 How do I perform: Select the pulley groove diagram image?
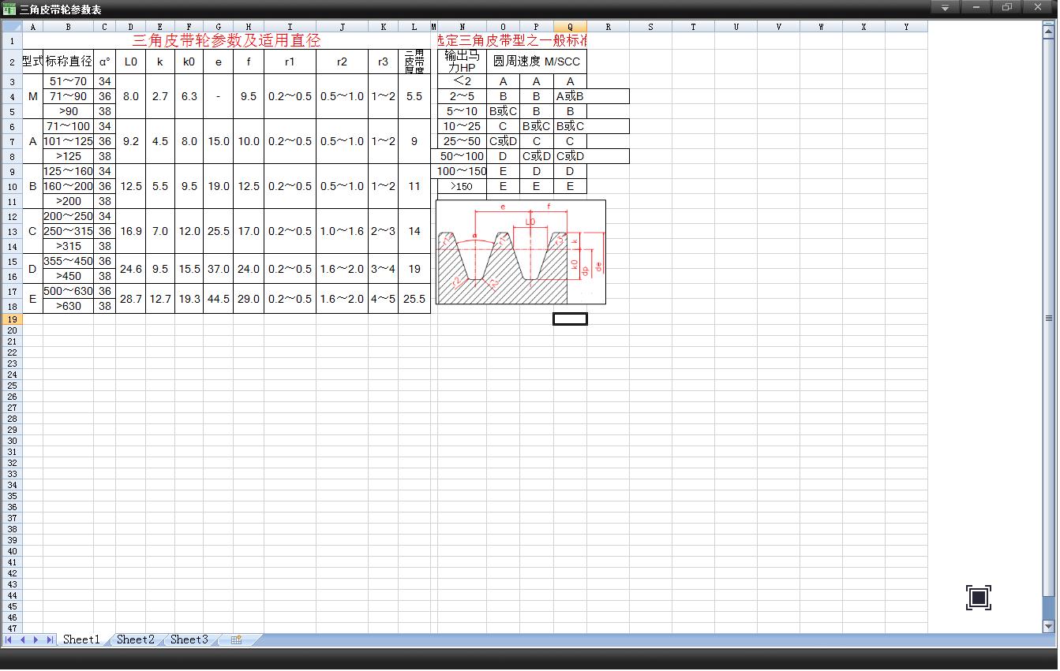click(521, 252)
